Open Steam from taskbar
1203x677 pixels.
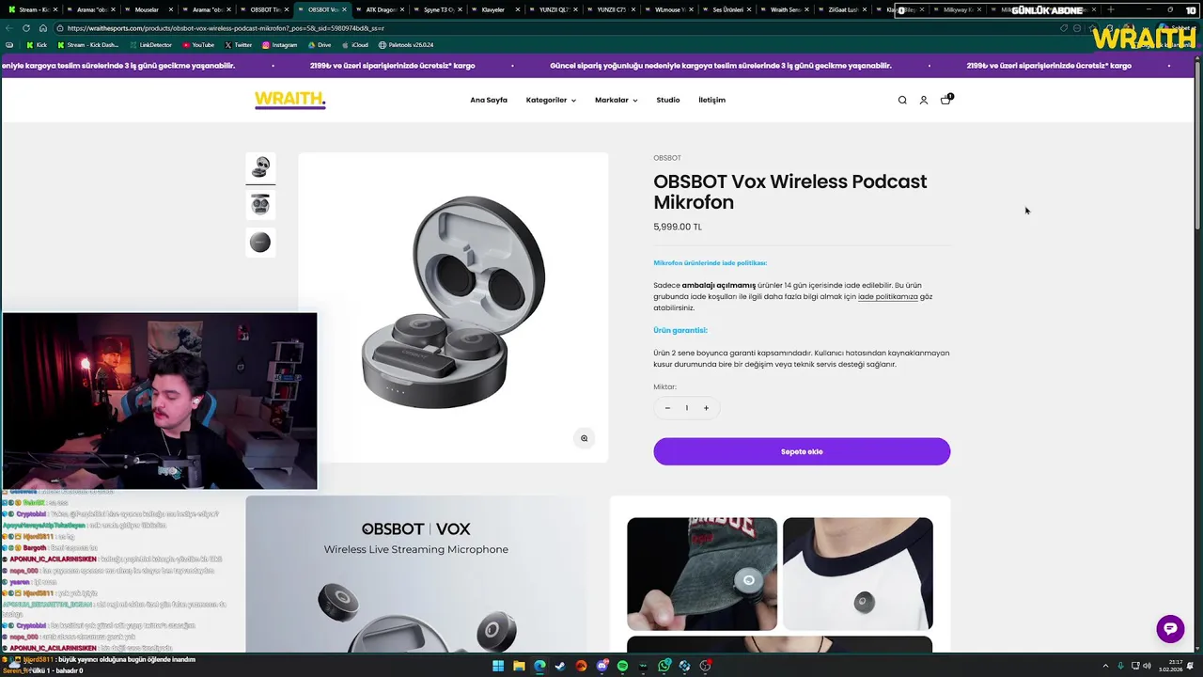click(560, 667)
